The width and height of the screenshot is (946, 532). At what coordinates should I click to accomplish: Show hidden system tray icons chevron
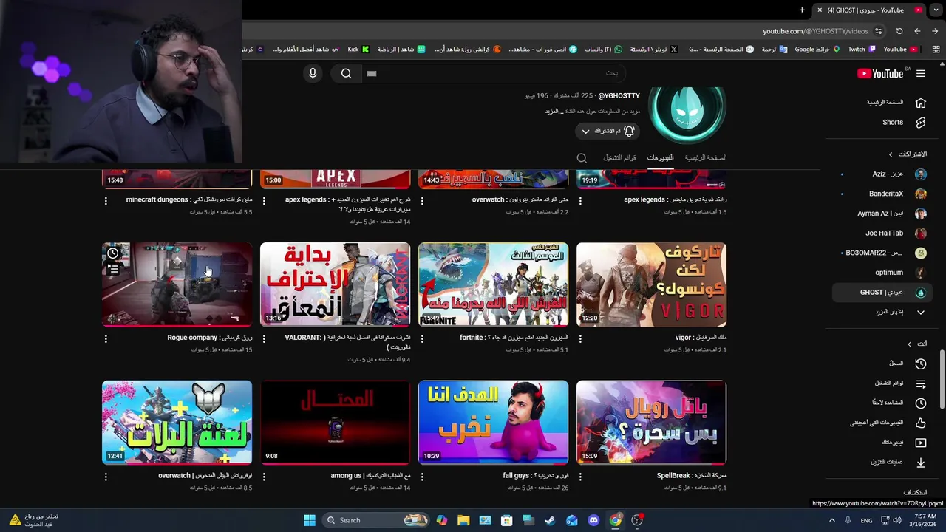pos(831,520)
